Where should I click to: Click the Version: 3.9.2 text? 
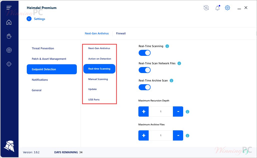click(x=31, y=152)
